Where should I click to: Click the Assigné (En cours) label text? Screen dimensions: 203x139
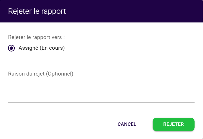(x=42, y=48)
